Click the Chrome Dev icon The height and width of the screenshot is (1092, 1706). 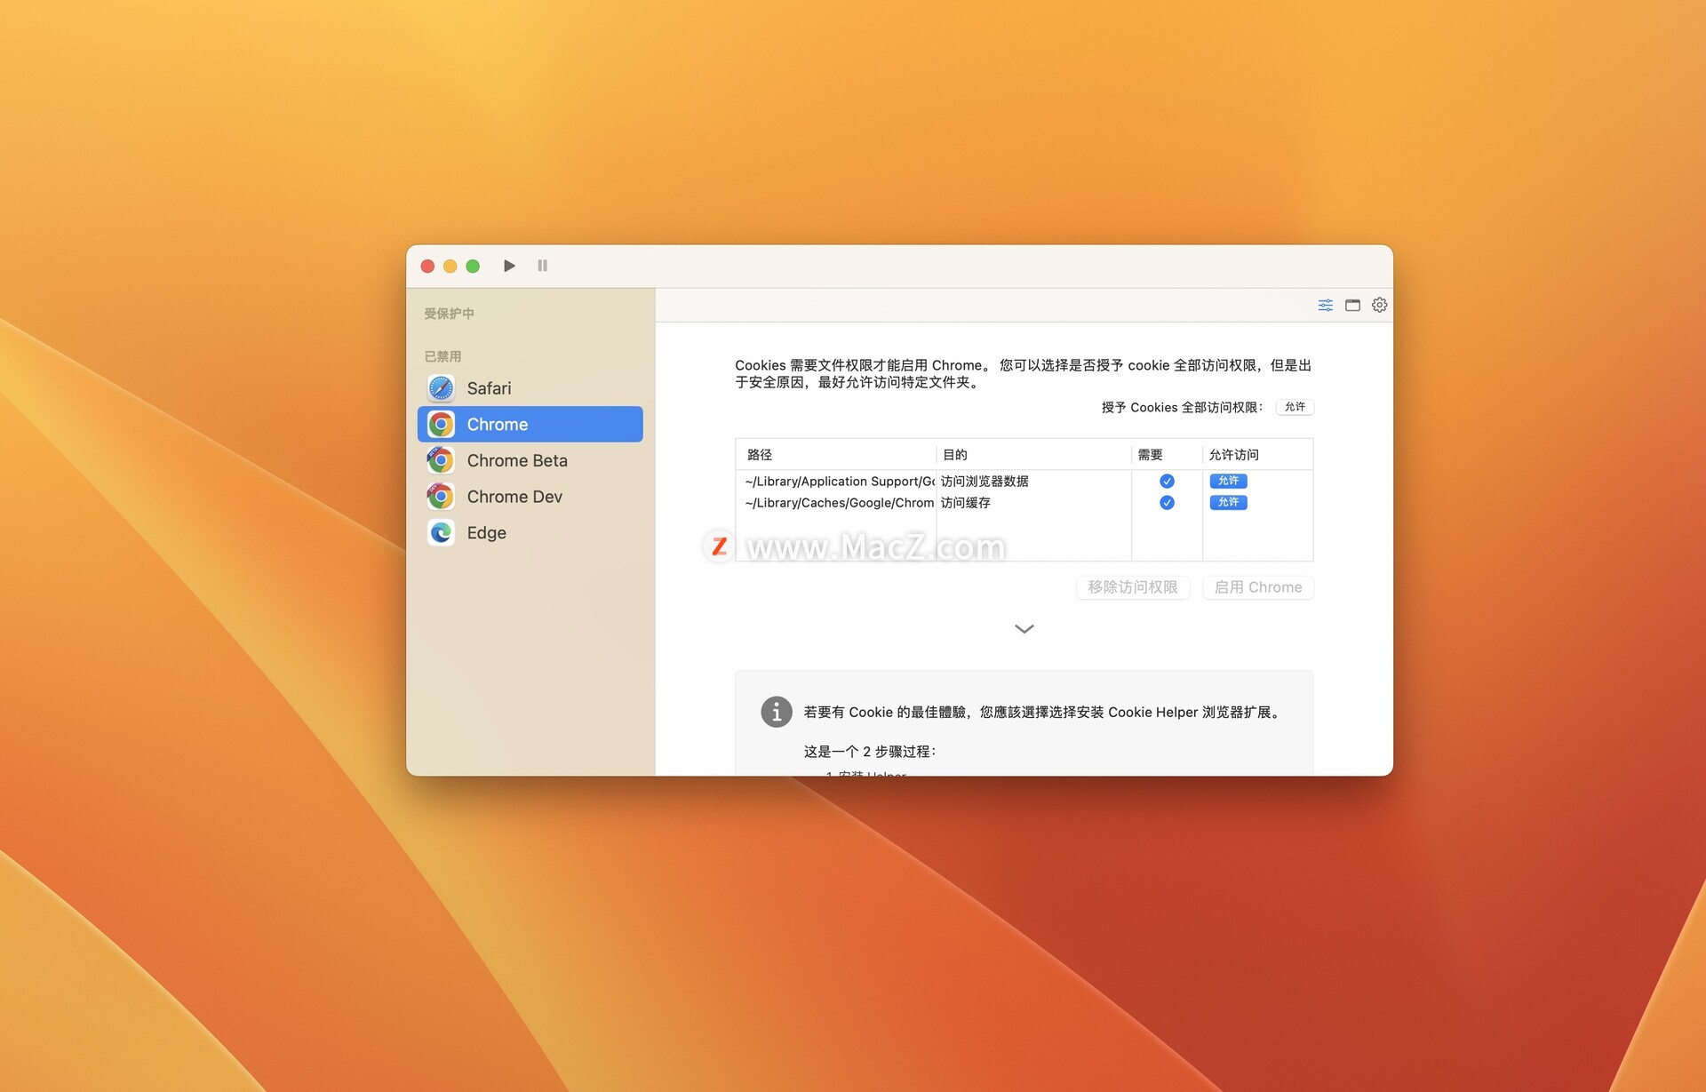coord(441,497)
